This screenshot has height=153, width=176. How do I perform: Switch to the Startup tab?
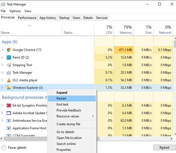point(64,18)
